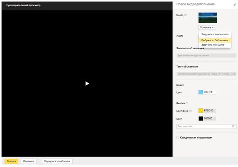Edit the FFDC00 hex color value
The width and height of the screenshot is (238, 167).
pos(209,111)
